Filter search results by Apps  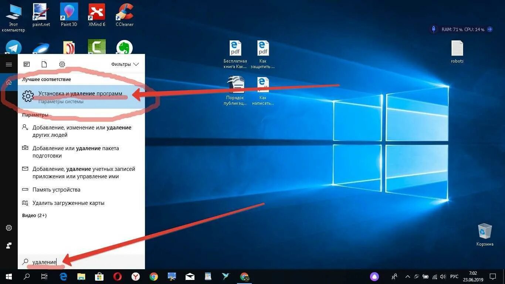(27, 64)
